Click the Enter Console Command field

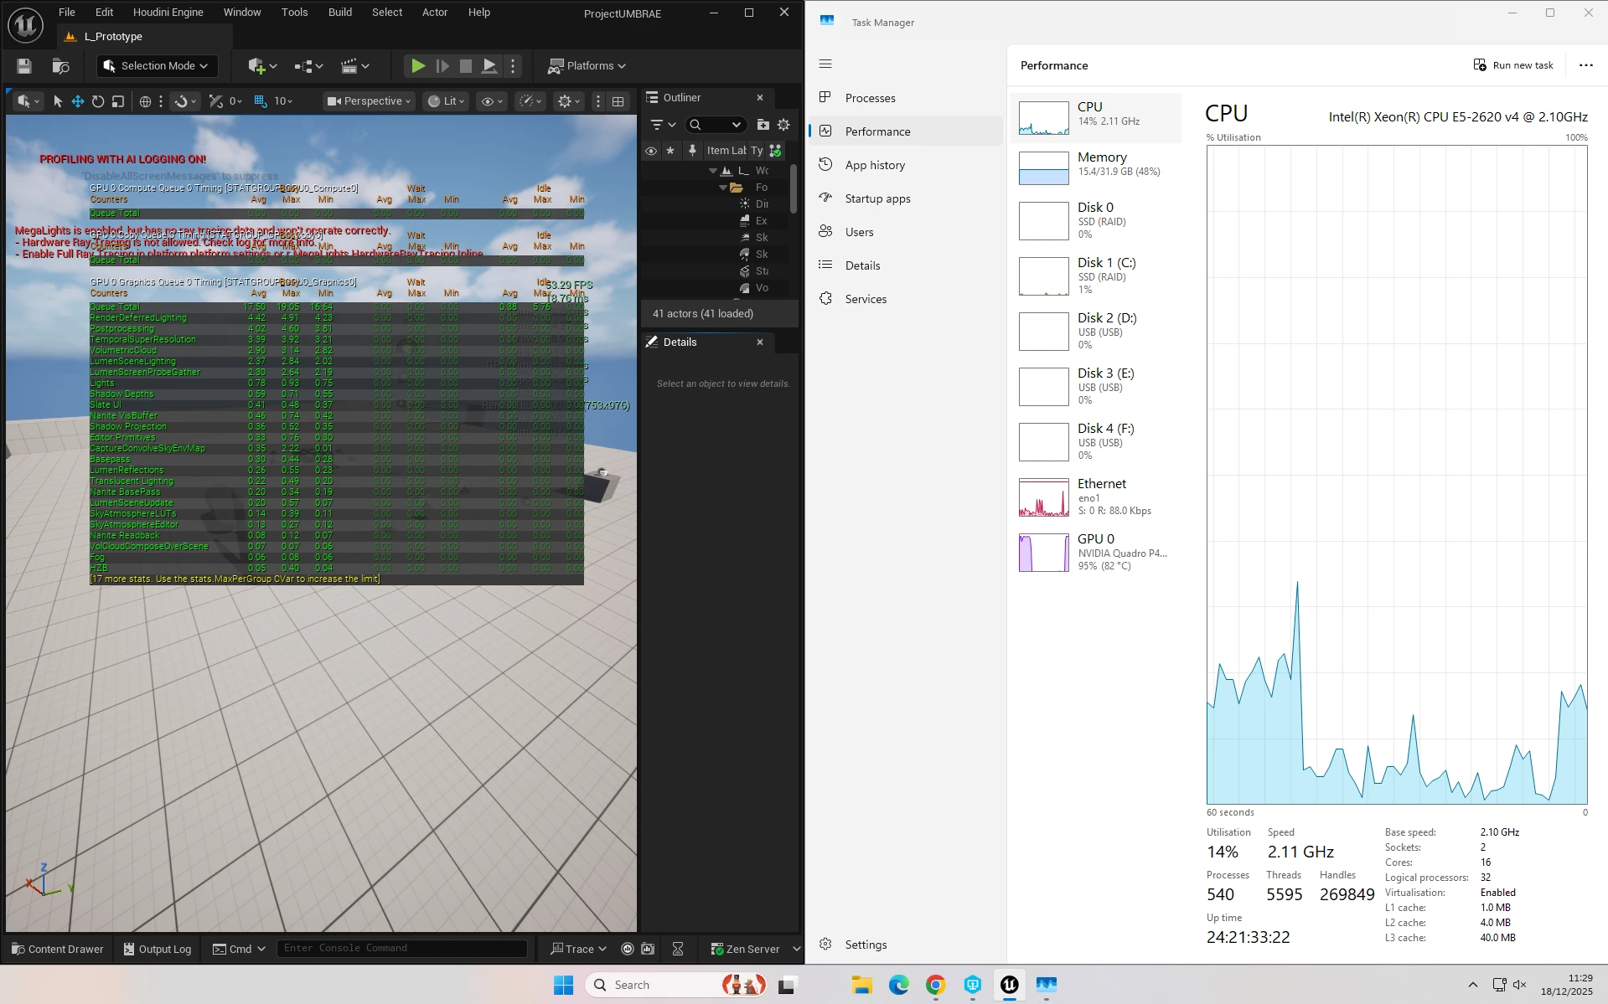pyautogui.click(x=402, y=948)
